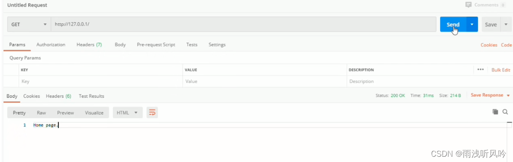Click the Value input cell

(265, 82)
